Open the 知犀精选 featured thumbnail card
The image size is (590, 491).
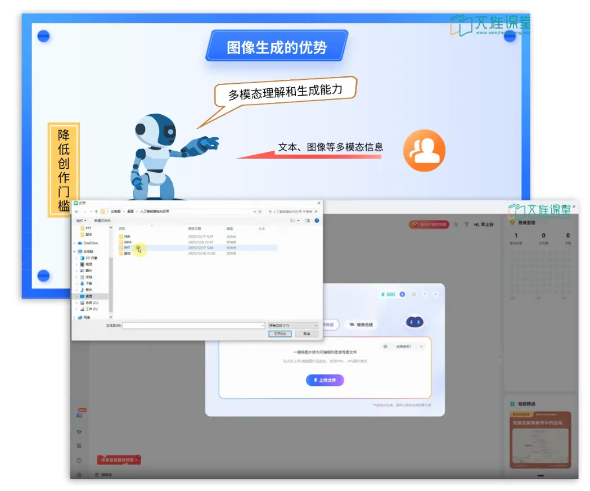tap(540, 440)
